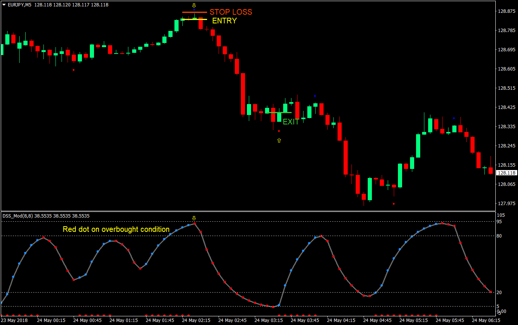518x325 pixels.
Task: Click the lone red dot near the 128.605 level
Action: (x=73, y=70)
